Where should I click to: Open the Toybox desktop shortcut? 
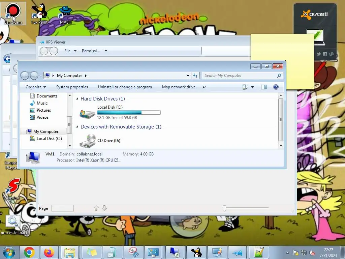[13, 189]
